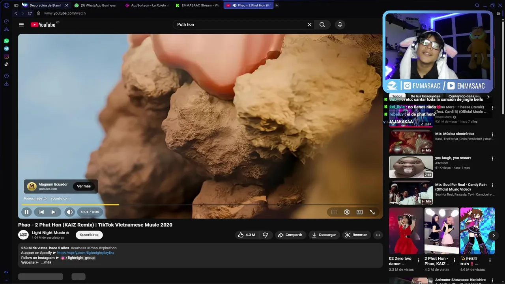Open the Light Night Music channel name
This screenshot has height=284, width=505.
click(x=48, y=233)
